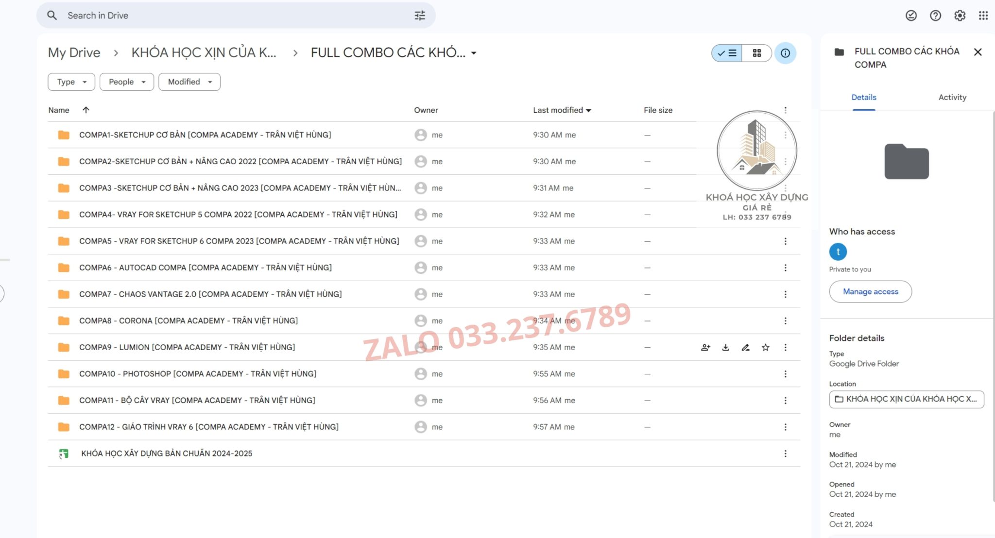Click inside the Search in Drive field
Screen dimensions: 995x538
[x=146, y=15]
